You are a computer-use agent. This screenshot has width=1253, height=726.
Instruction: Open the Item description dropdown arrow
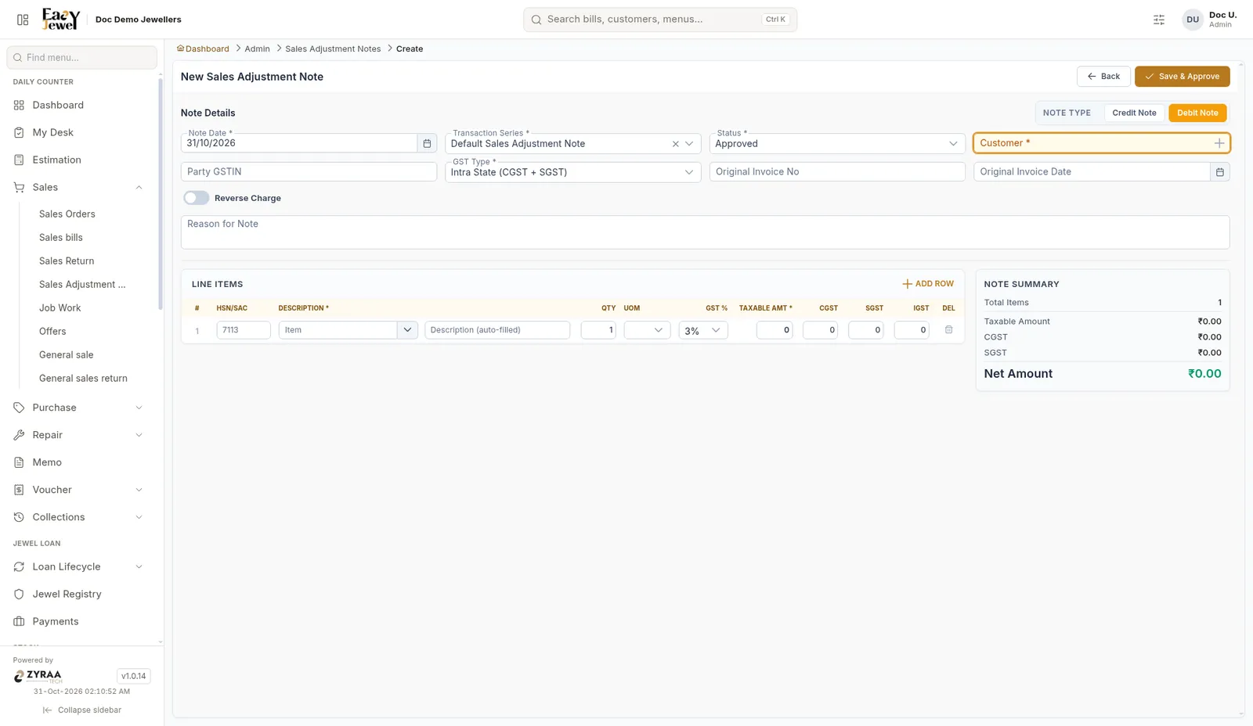tap(407, 330)
